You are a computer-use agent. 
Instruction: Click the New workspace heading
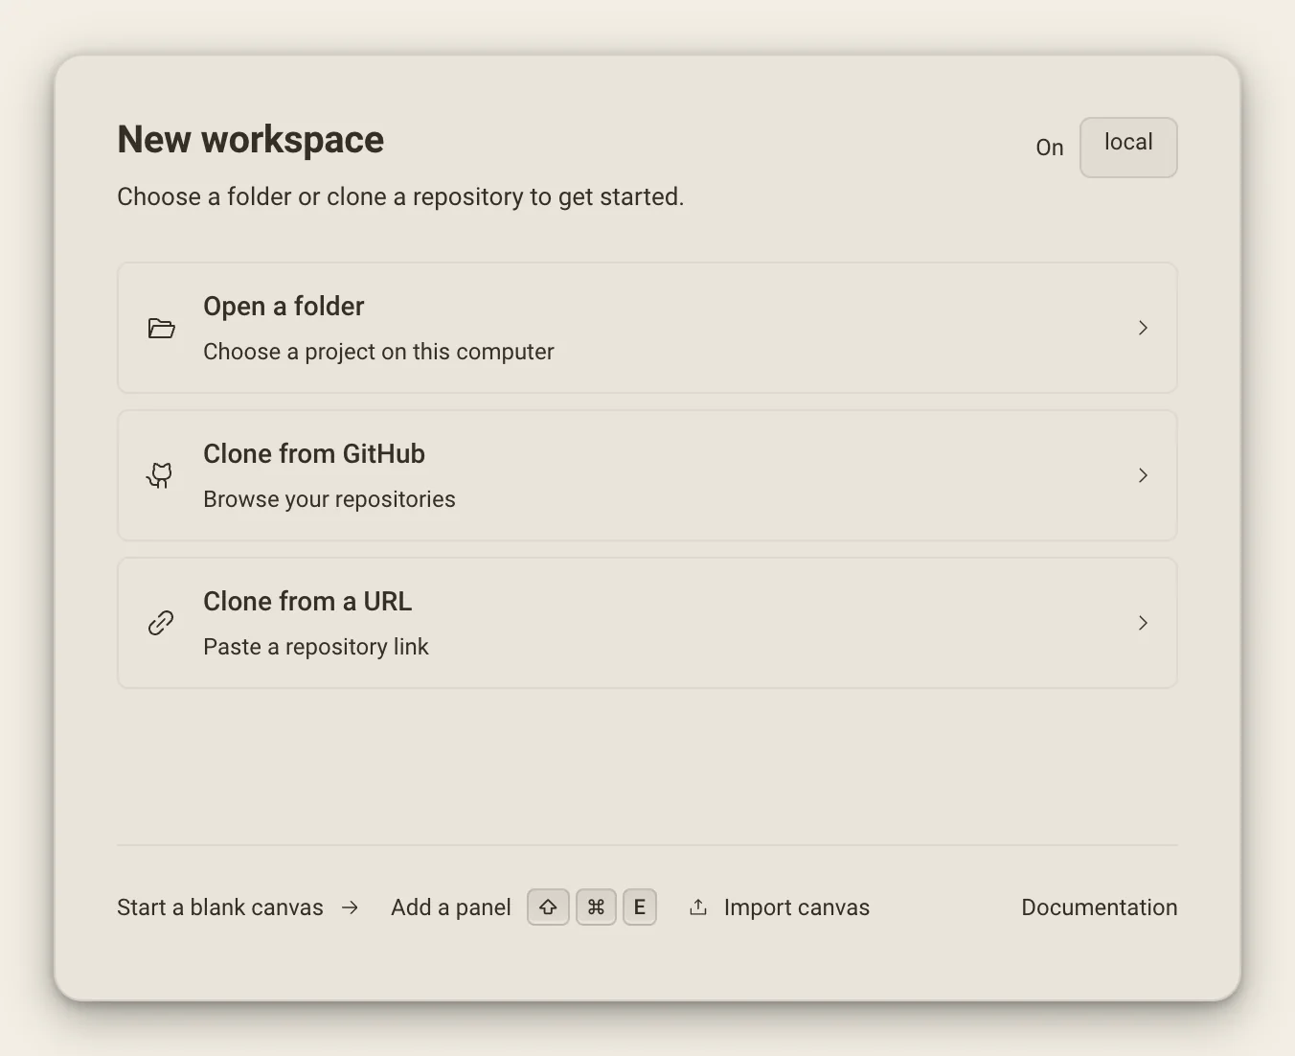click(x=251, y=140)
